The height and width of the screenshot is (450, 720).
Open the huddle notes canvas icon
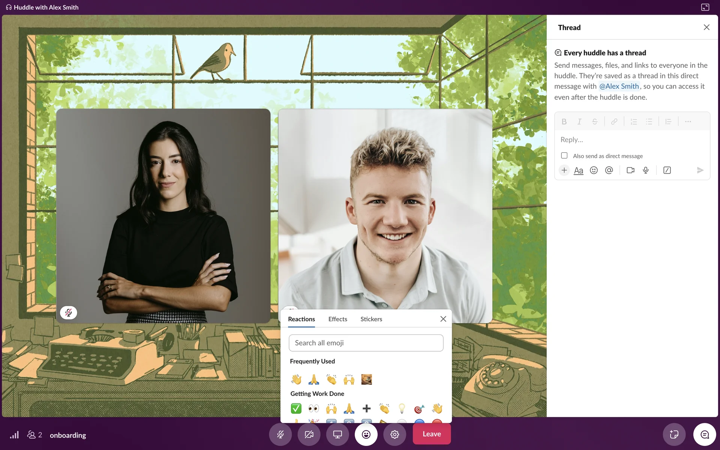click(674, 435)
